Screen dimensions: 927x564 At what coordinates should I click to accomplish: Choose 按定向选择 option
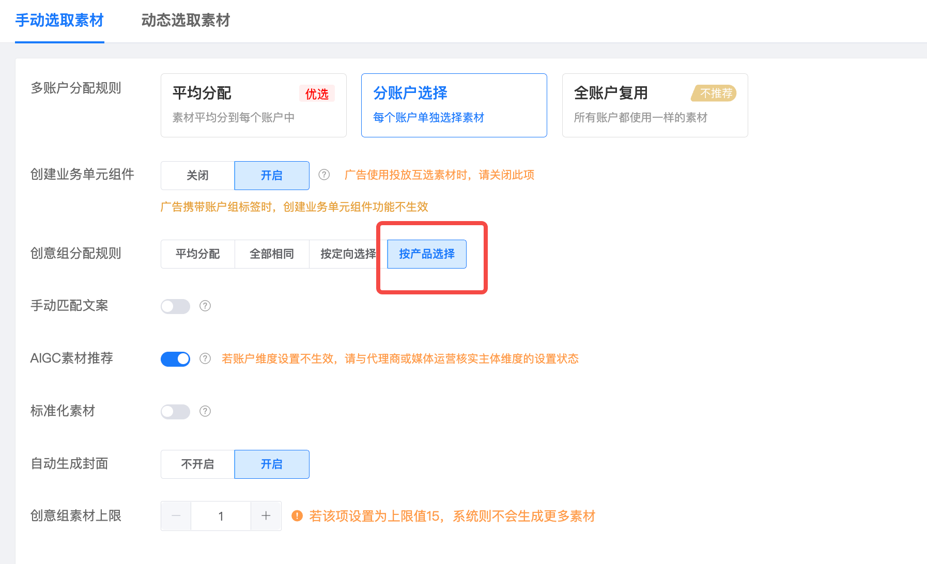348,254
